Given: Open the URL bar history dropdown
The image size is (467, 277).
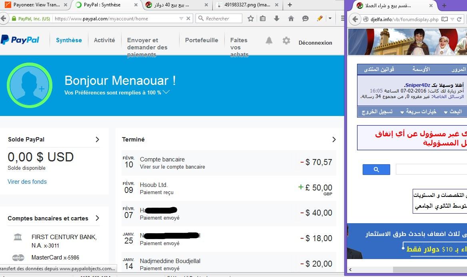Looking at the screenshot, I should pos(181,18).
